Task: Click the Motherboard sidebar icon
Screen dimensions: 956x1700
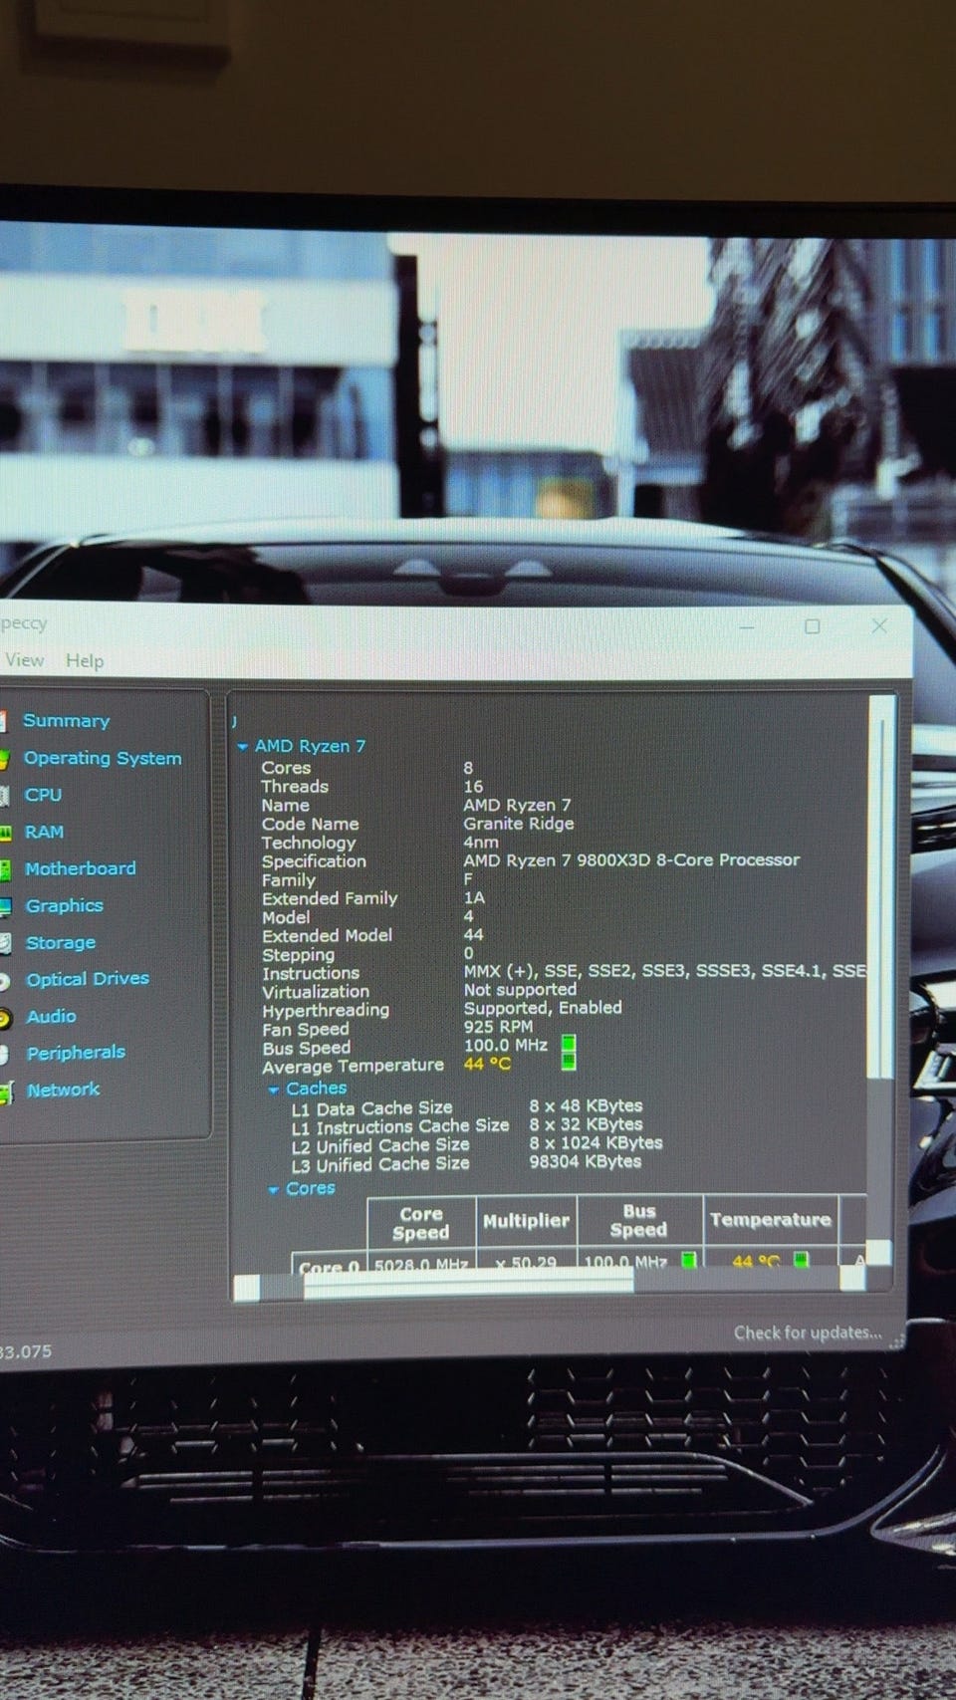Action: coord(5,869)
